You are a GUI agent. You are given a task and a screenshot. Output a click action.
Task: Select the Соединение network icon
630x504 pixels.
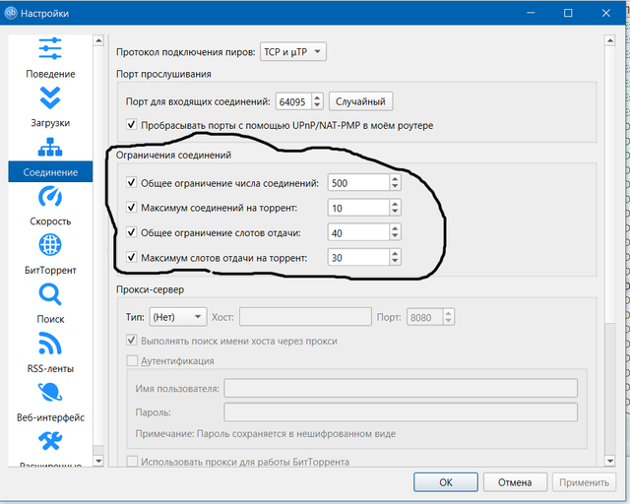click(50, 147)
